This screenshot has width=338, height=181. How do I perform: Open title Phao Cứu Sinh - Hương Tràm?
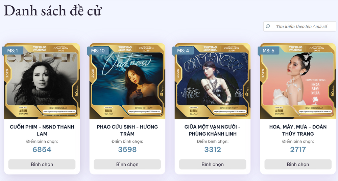tap(127, 130)
